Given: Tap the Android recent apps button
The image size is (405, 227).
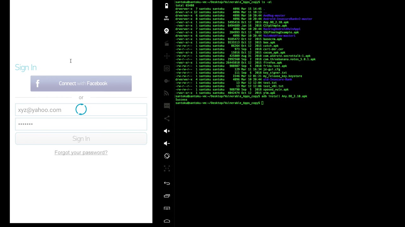Looking at the screenshot, I should click(x=167, y=196).
